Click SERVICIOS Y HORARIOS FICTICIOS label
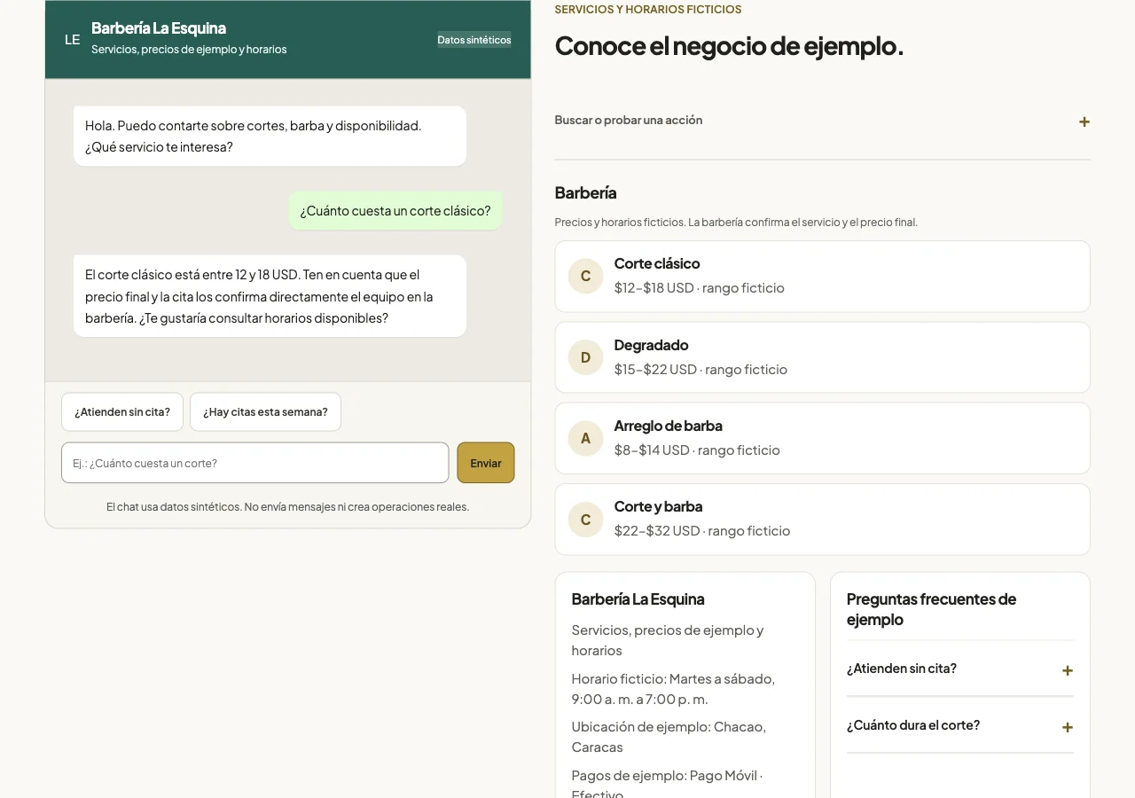Screen dimensions: 1135x798 pyautogui.click(x=648, y=10)
